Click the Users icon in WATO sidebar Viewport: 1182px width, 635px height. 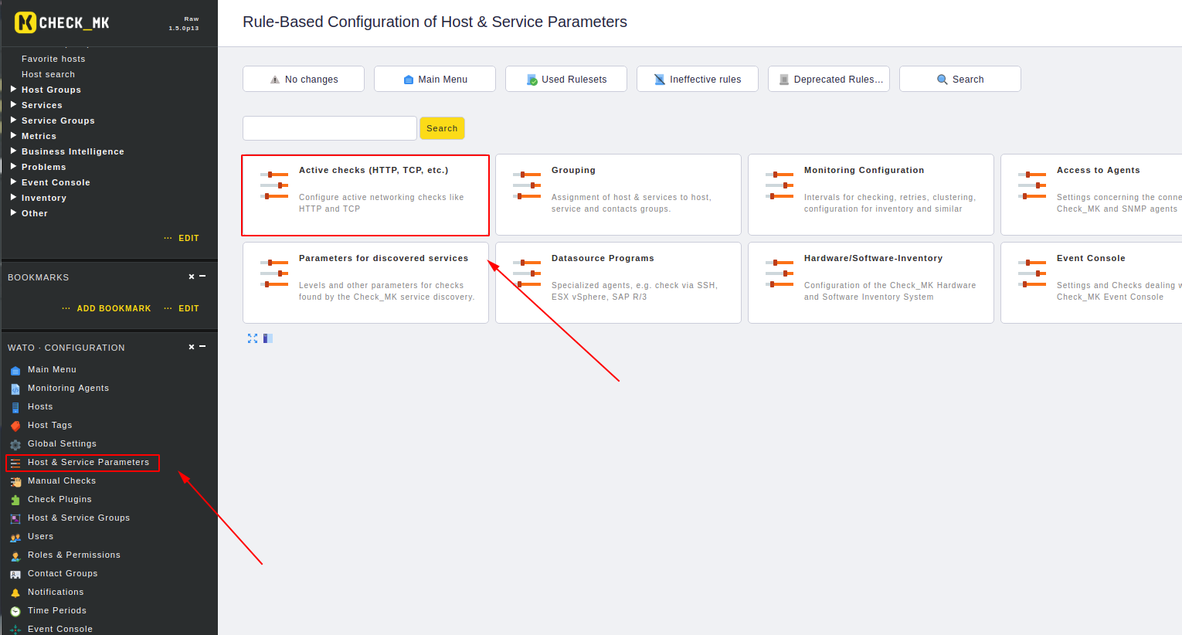coord(15,537)
